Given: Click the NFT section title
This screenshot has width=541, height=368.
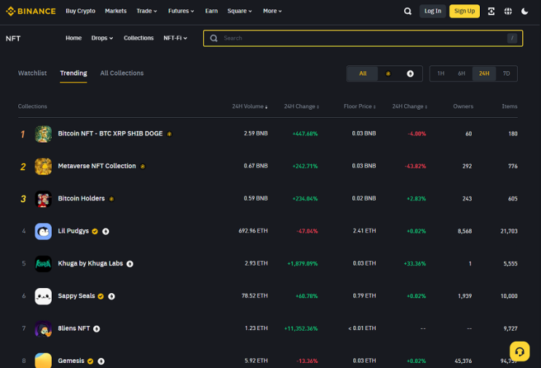Looking at the screenshot, I should coord(13,39).
